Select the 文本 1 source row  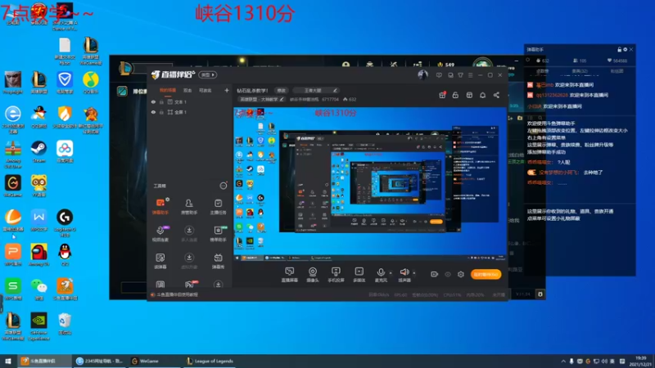point(190,101)
